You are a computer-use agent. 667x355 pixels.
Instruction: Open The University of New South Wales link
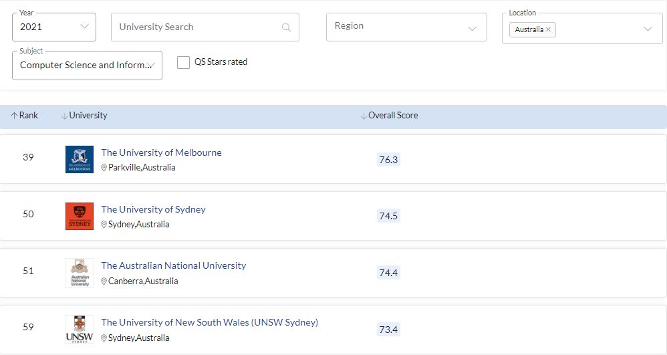pyautogui.click(x=210, y=322)
